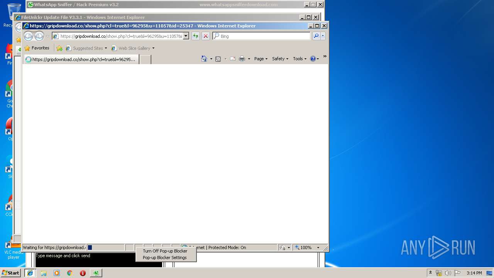Click the Action Center flag icon
The height and width of the screenshot is (278, 494).
coord(457,273)
